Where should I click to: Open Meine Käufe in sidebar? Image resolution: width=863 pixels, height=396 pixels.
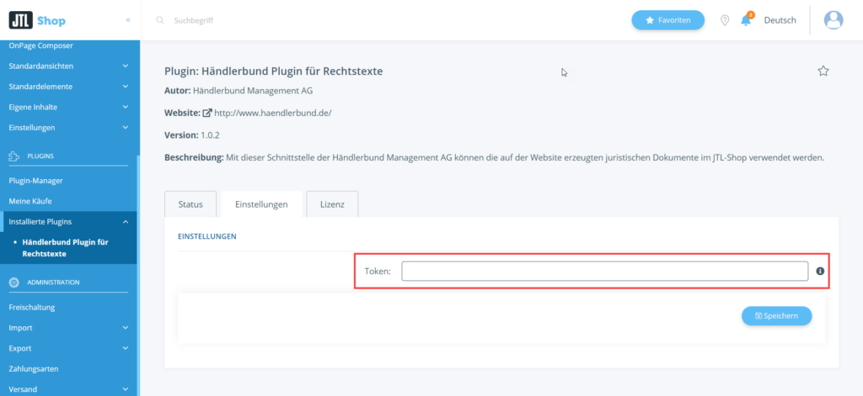coord(30,201)
